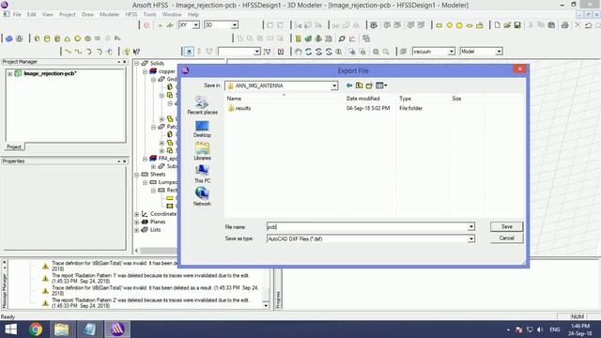Go to Recent places in dialog sidebar

coord(202,105)
